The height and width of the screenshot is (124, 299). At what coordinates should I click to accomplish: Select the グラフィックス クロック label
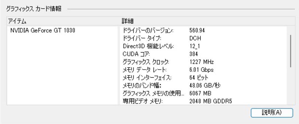[146, 62]
